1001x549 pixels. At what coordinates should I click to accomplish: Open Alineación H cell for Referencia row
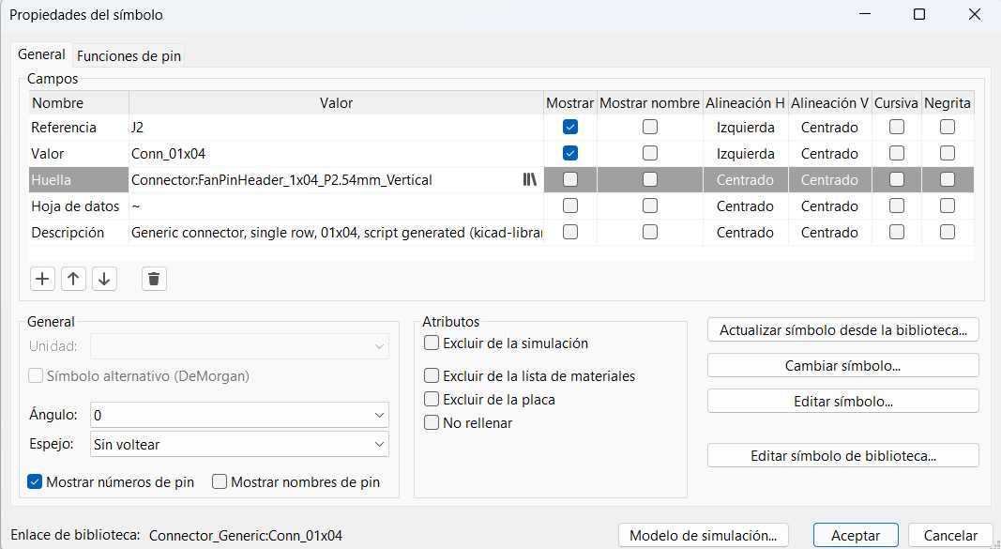[746, 128]
